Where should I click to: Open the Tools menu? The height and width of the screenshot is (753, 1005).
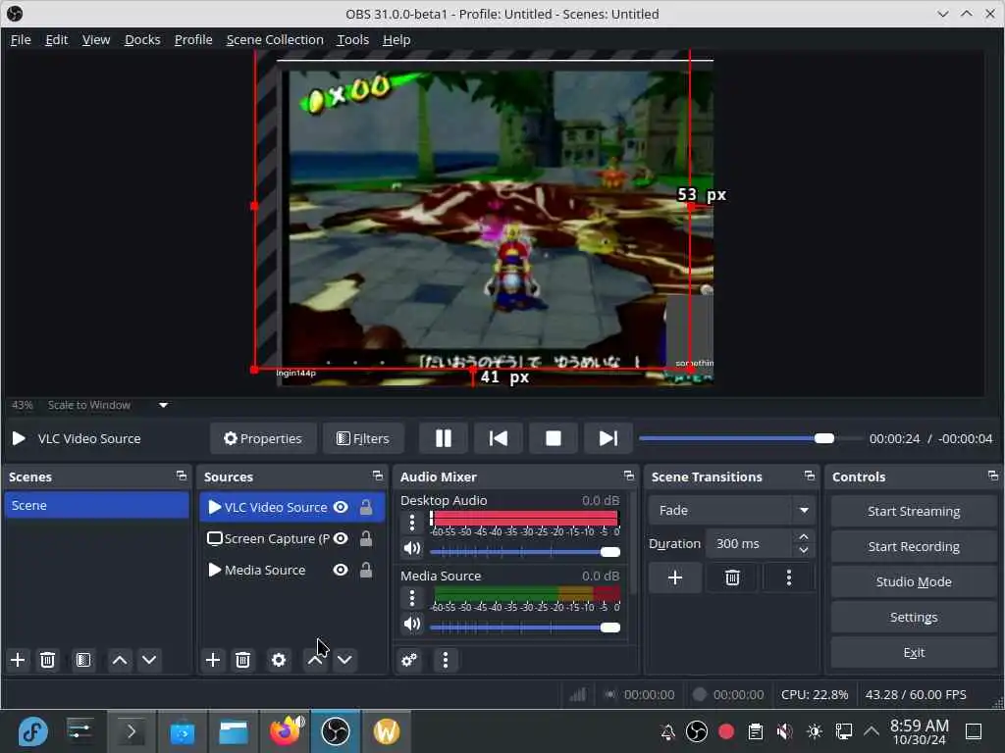[352, 39]
